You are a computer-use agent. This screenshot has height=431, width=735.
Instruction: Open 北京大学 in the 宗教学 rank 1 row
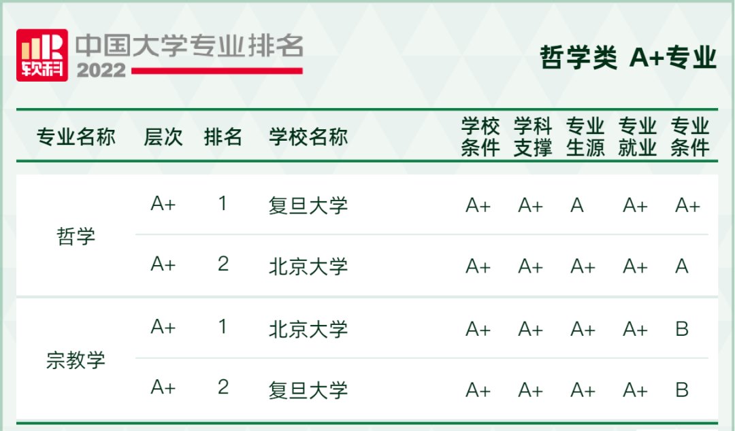pos(308,329)
